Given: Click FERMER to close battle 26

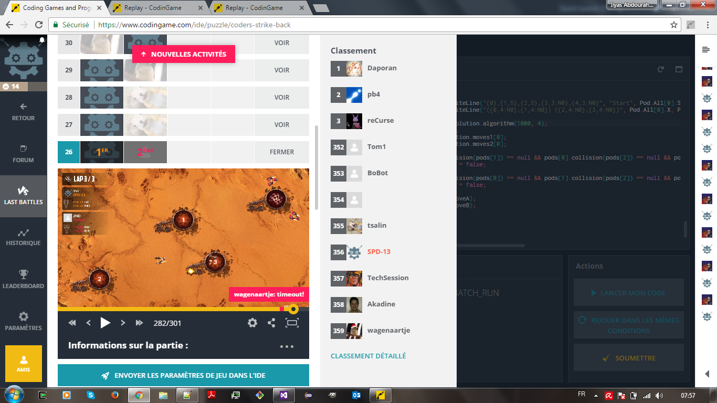Looking at the screenshot, I should [282, 152].
